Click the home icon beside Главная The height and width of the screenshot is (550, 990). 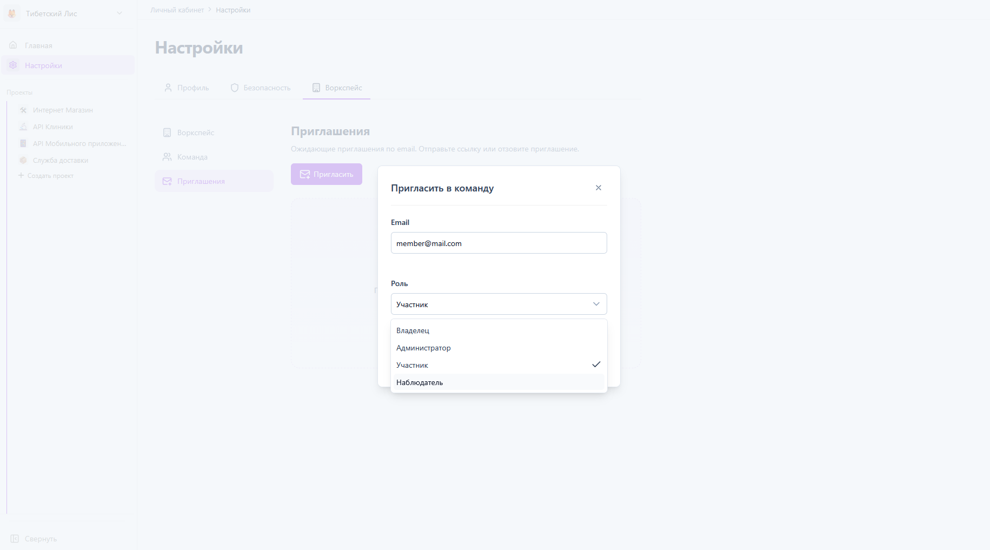pyautogui.click(x=14, y=45)
